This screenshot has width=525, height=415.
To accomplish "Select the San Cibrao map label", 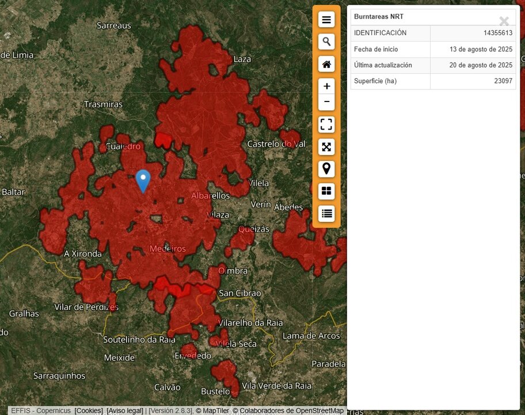I will click(x=239, y=293).
